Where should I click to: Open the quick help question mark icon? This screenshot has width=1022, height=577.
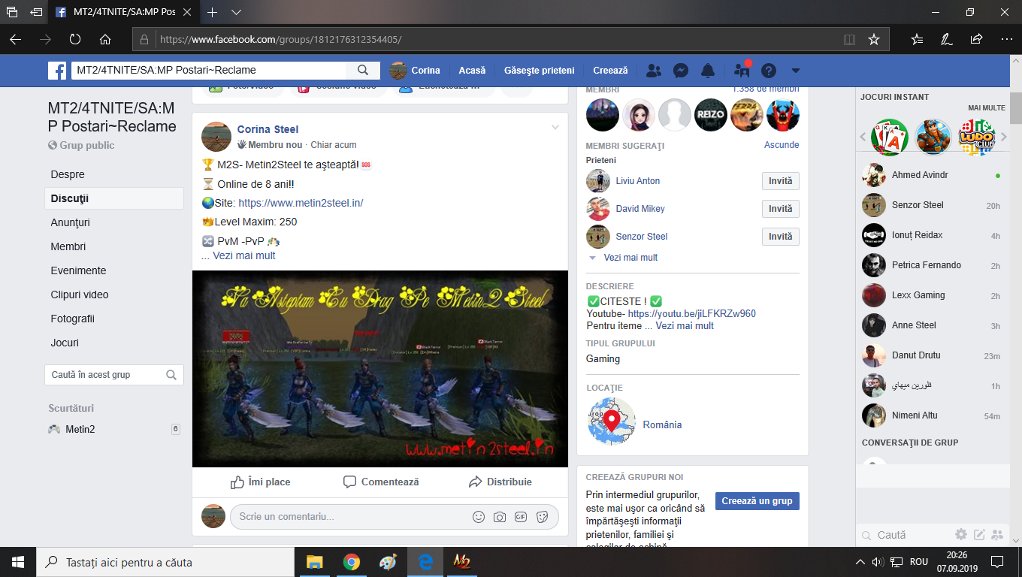[x=769, y=71]
